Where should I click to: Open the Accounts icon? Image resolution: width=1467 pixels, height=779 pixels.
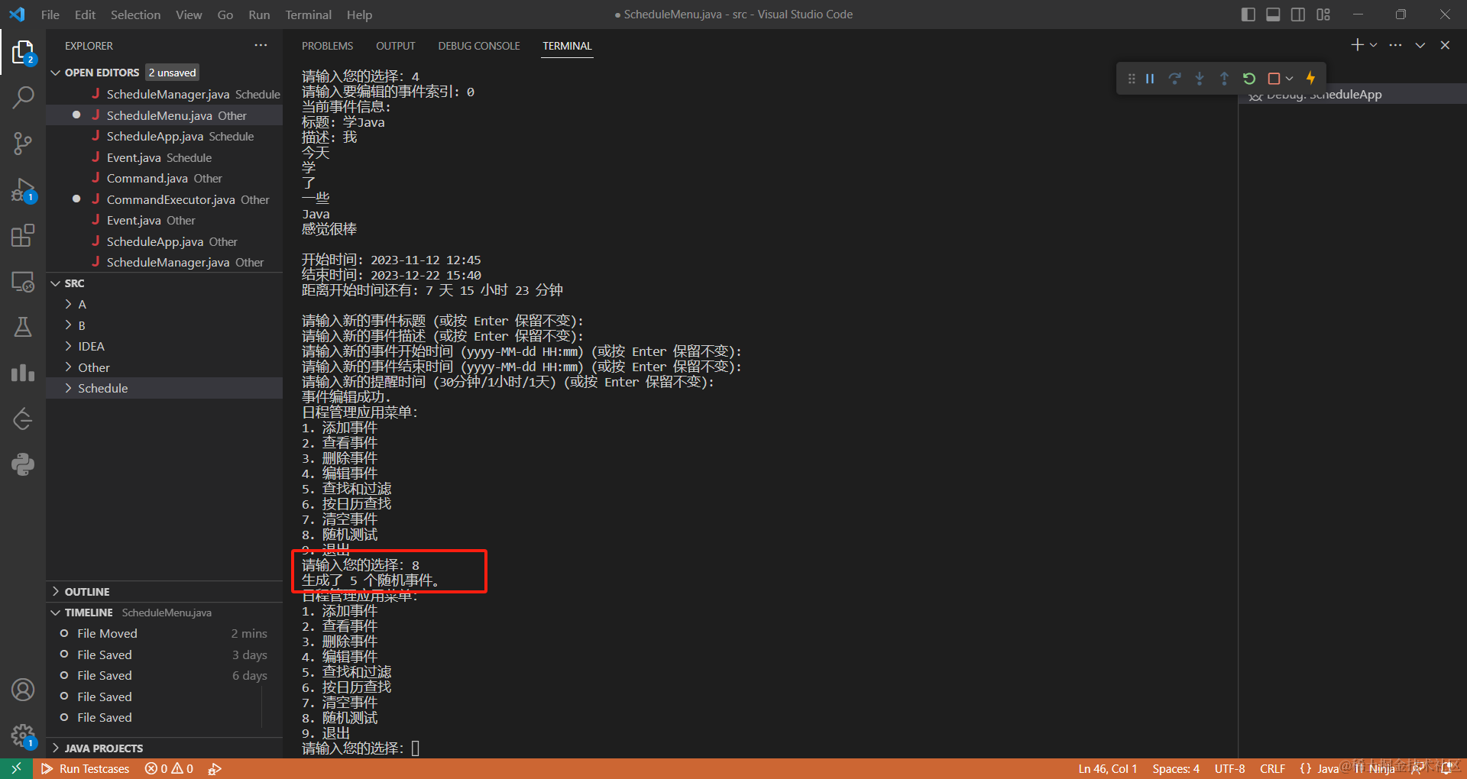click(23, 690)
